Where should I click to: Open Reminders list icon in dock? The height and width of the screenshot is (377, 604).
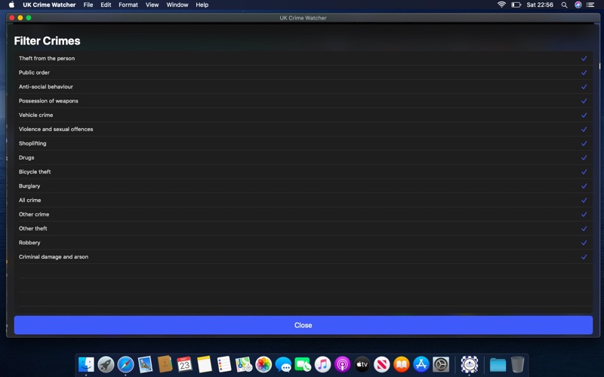[223, 364]
